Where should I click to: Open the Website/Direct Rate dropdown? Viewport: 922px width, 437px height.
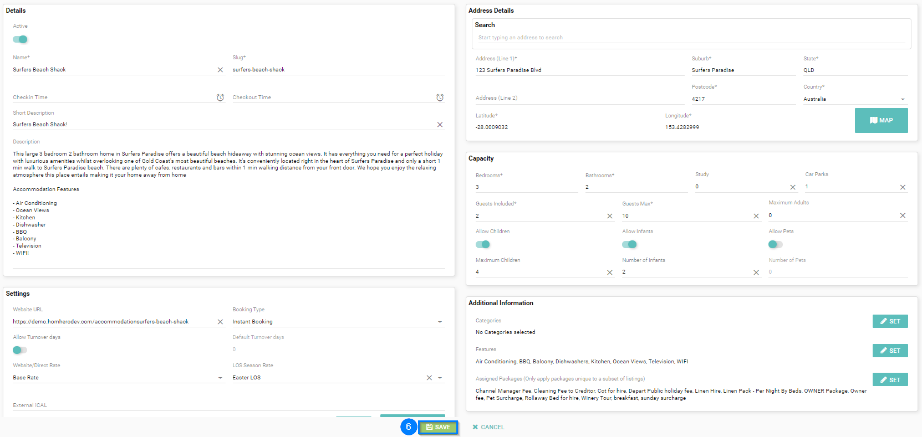coord(220,378)
